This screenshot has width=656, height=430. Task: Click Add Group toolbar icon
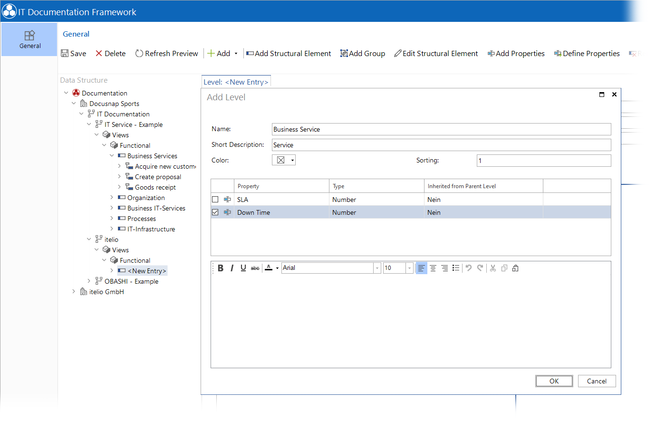tap(344, 53)
